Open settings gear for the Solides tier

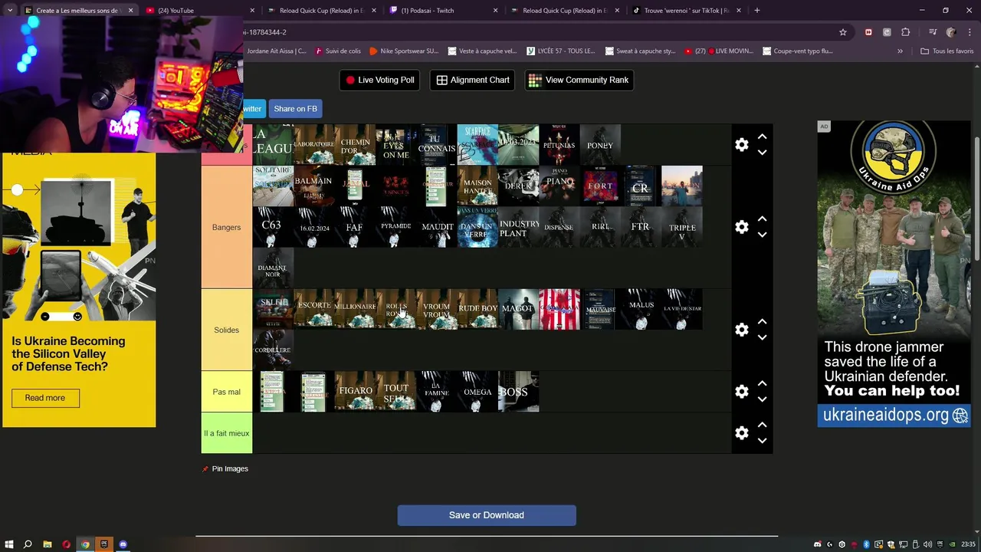pyautogui.click(x=741, y=330)
